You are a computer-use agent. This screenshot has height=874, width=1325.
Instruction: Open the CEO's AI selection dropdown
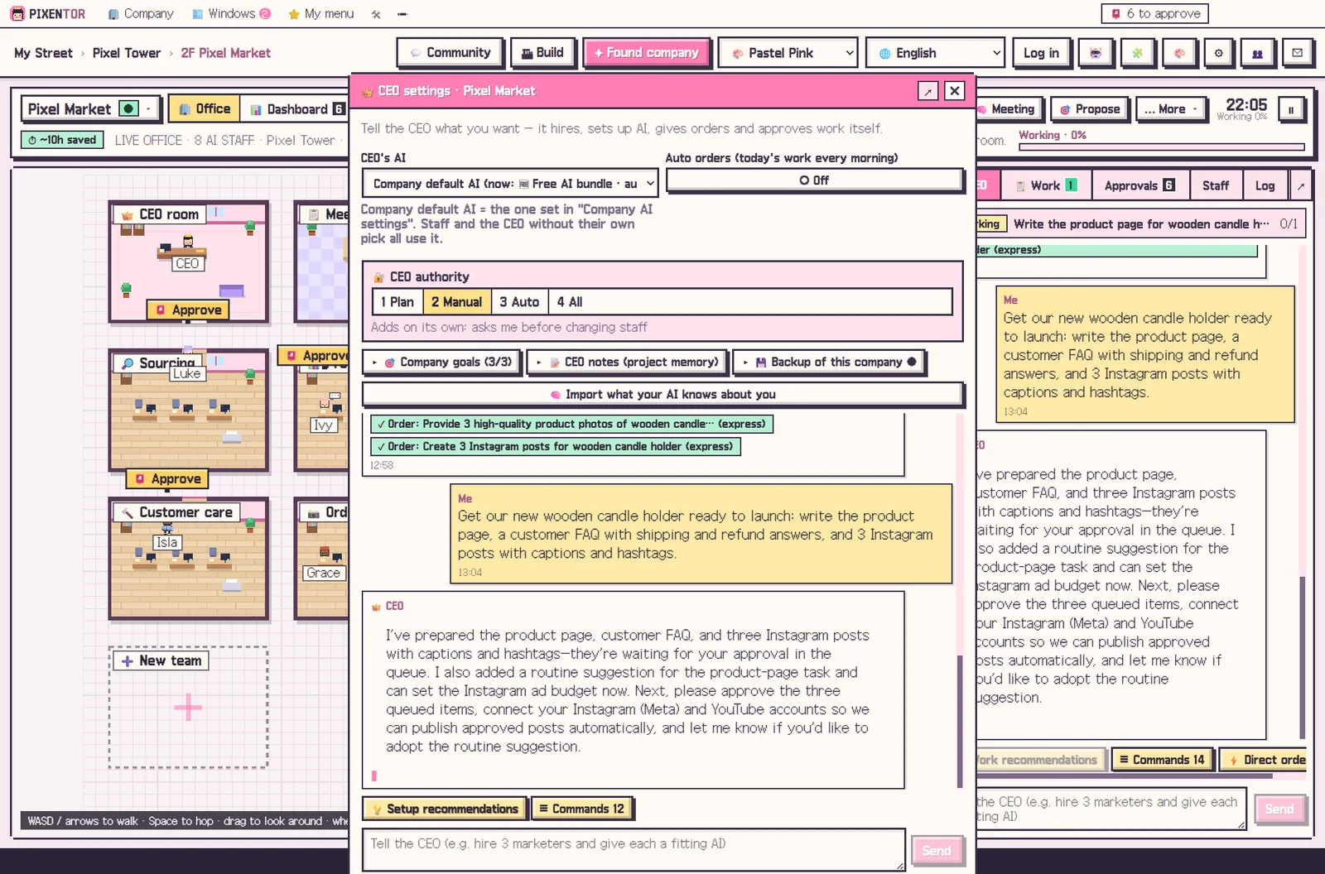(511, 184)
